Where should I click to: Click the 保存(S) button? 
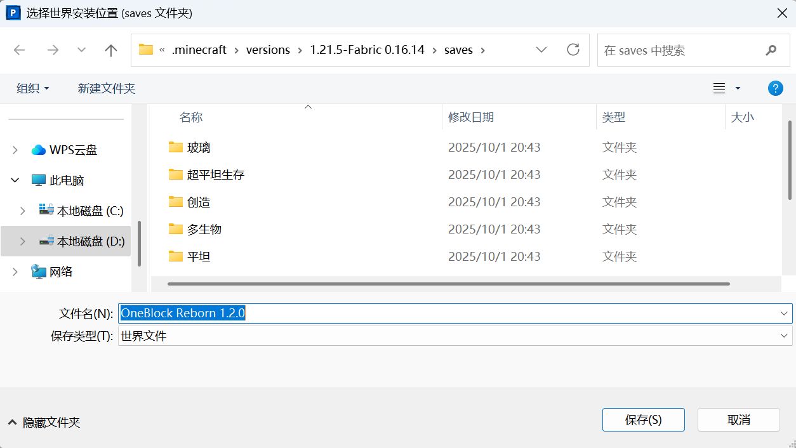[x=644, y=419]
